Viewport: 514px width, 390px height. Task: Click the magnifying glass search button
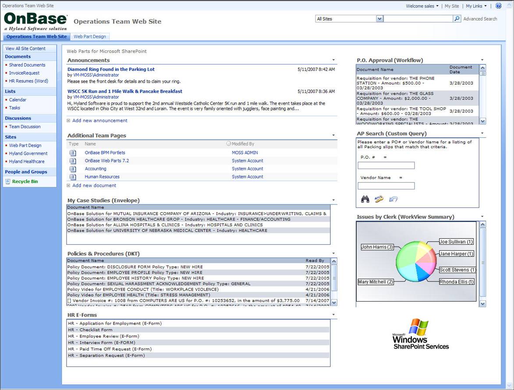pos(457,19)
